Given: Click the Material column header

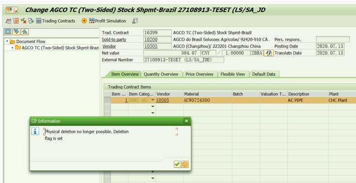Looking at the screenshot, I should click(207, 94).
